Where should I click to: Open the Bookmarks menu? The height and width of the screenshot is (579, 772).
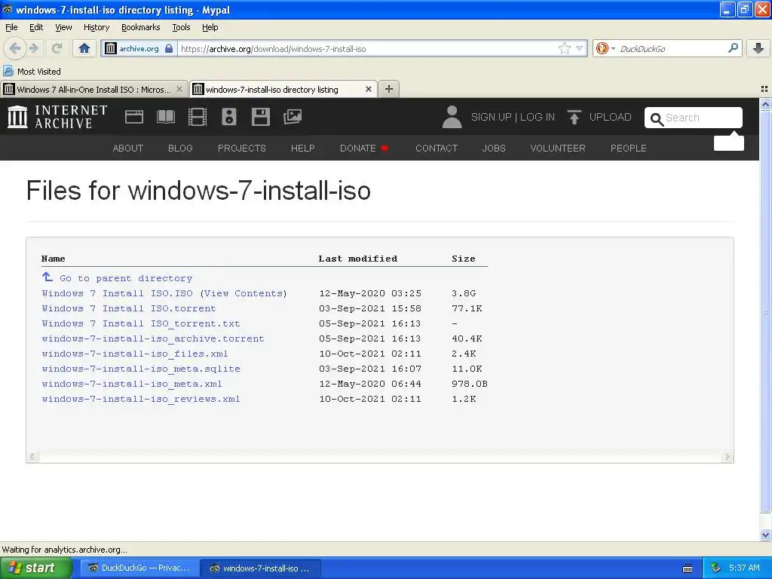tap(140, 27)
